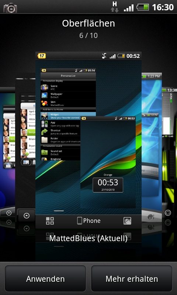The image size is (177, 295).
Task: Tap the signal strength bars icon
Action: point(129,8)
